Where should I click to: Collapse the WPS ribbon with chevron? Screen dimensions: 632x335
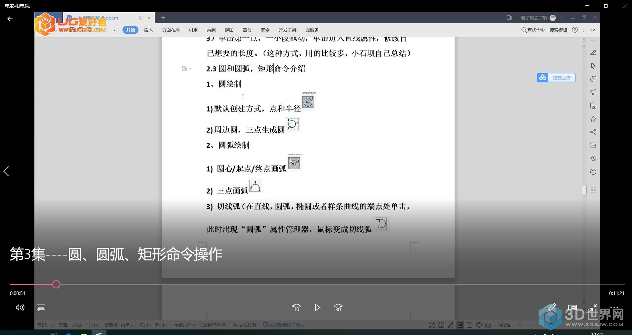[x=593, y=30]
